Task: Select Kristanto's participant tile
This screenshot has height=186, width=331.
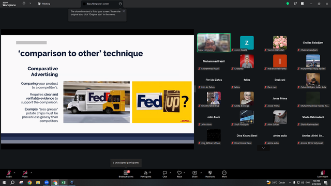Action: (x=247, y=61)
